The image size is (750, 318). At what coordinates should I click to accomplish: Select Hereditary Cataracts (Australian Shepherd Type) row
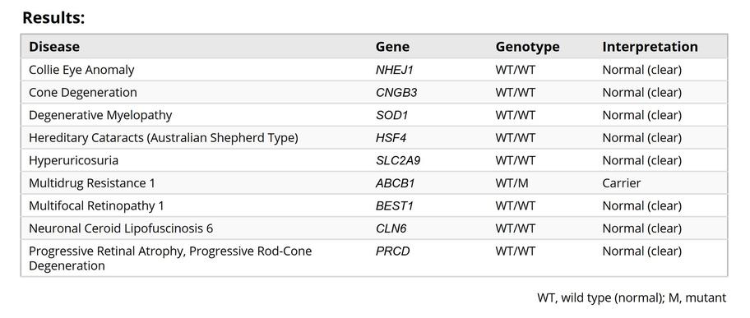(x=374, y=138)
